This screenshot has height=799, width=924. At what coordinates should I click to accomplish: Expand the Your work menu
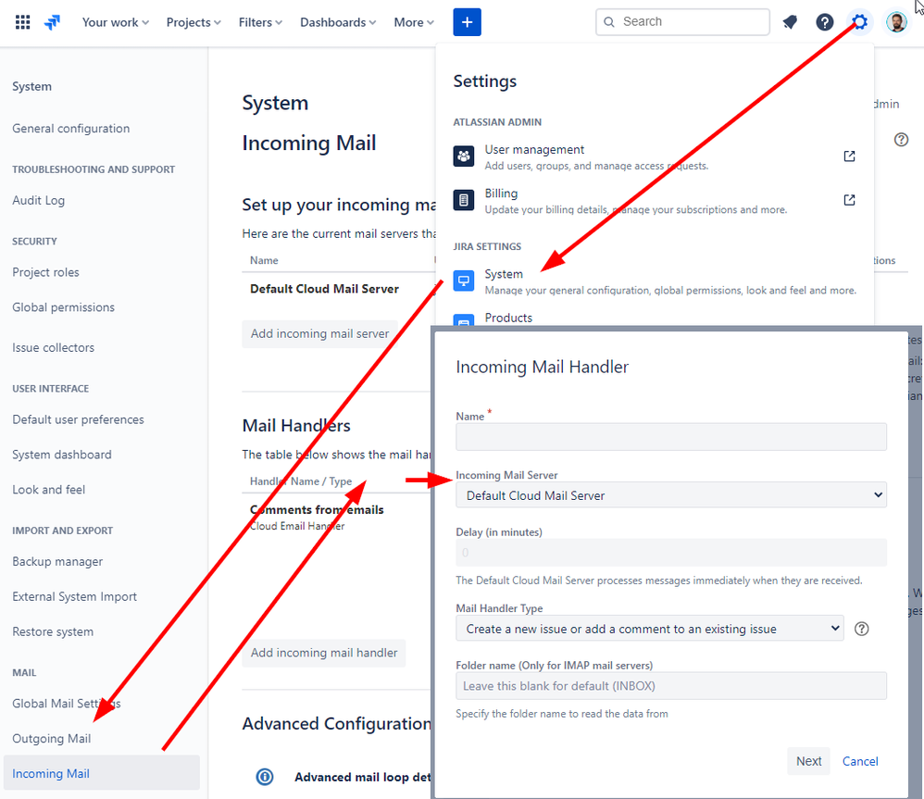pyautogui.click(x=116, y=22)
